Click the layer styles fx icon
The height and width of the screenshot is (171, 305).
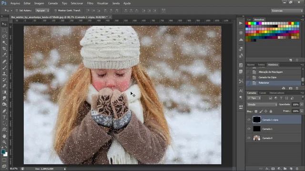pos(267,169)
